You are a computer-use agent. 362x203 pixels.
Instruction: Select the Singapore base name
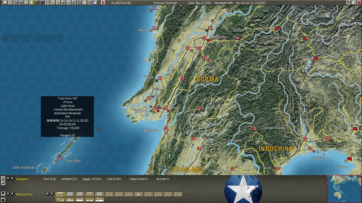point(22,179)
